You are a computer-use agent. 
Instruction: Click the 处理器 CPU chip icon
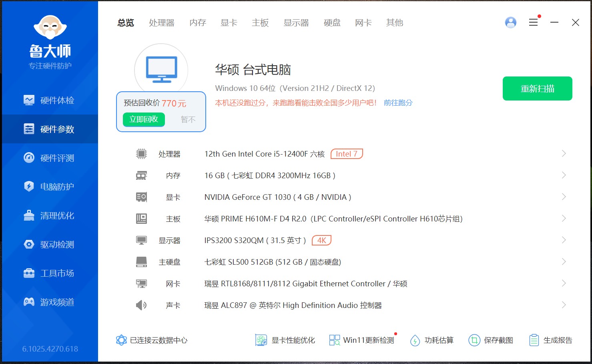141,154
